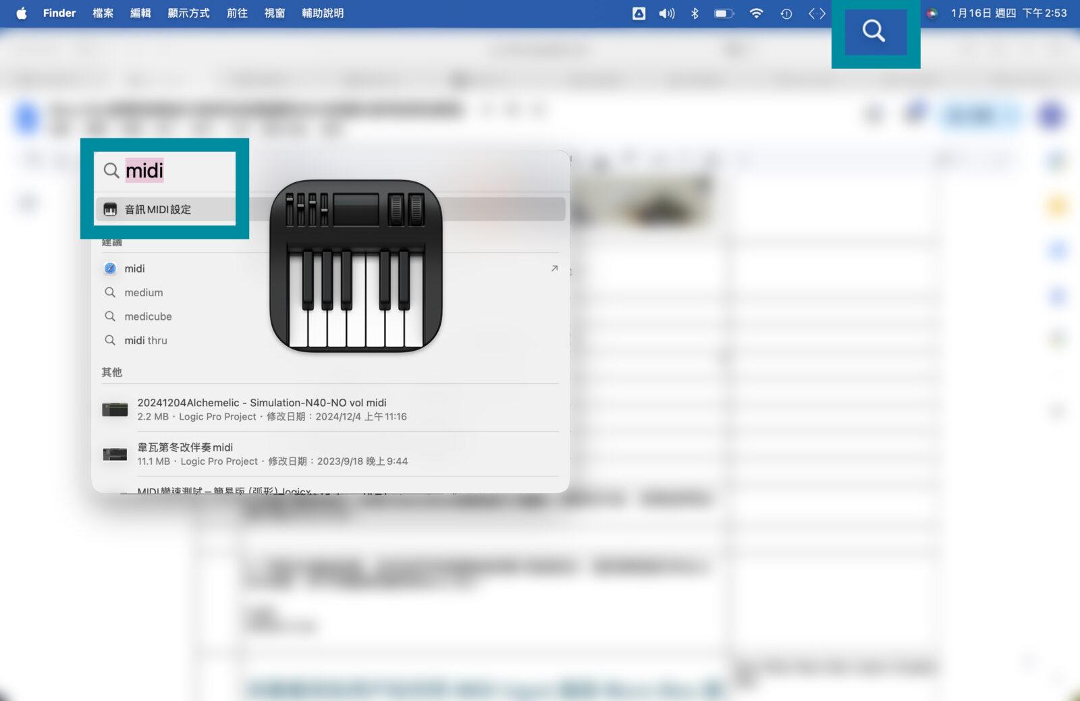Click the date and time in menu bar
Viewport: 1080px width, 701px height.
tap(1008, 13)
